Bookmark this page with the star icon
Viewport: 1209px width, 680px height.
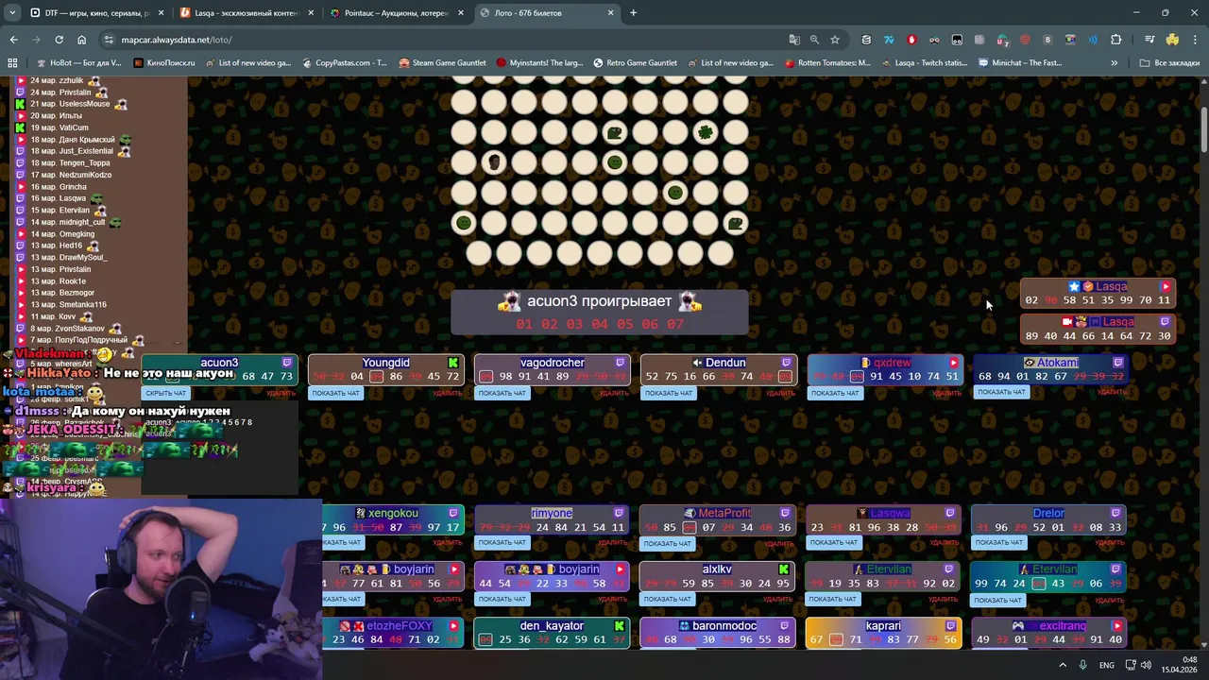click(x=835, y=40)
